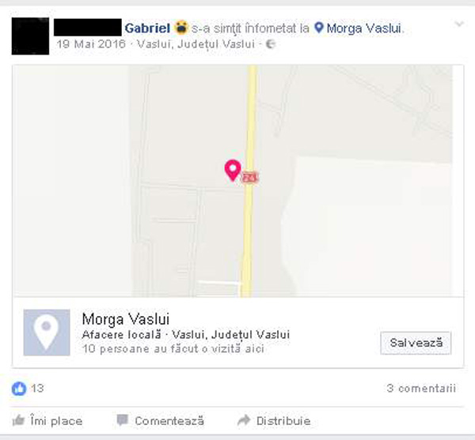Viewport: 475px width, 440px height.
Task: Click the pink map marker pin
Action: 233,171
